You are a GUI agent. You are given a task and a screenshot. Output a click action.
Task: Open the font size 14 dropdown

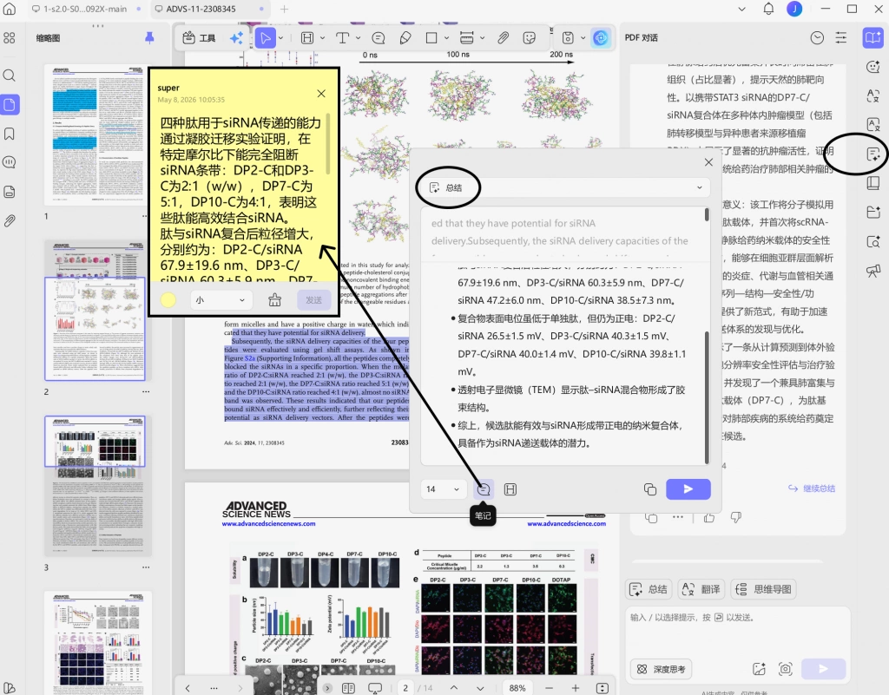(443, 489)
